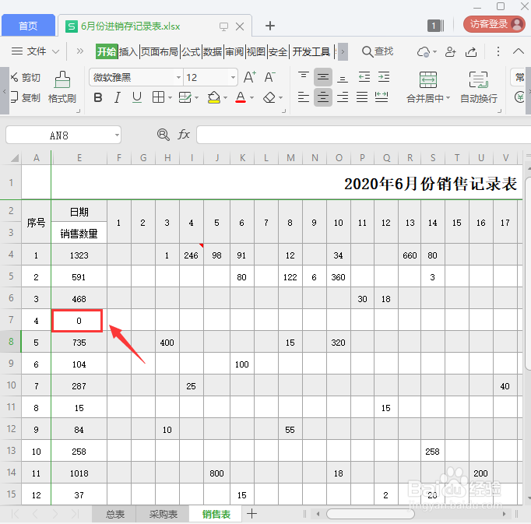Viewport: 531px width, 524px height.
Task: Toggle vertical middle alignment
Action: (323, 77)
